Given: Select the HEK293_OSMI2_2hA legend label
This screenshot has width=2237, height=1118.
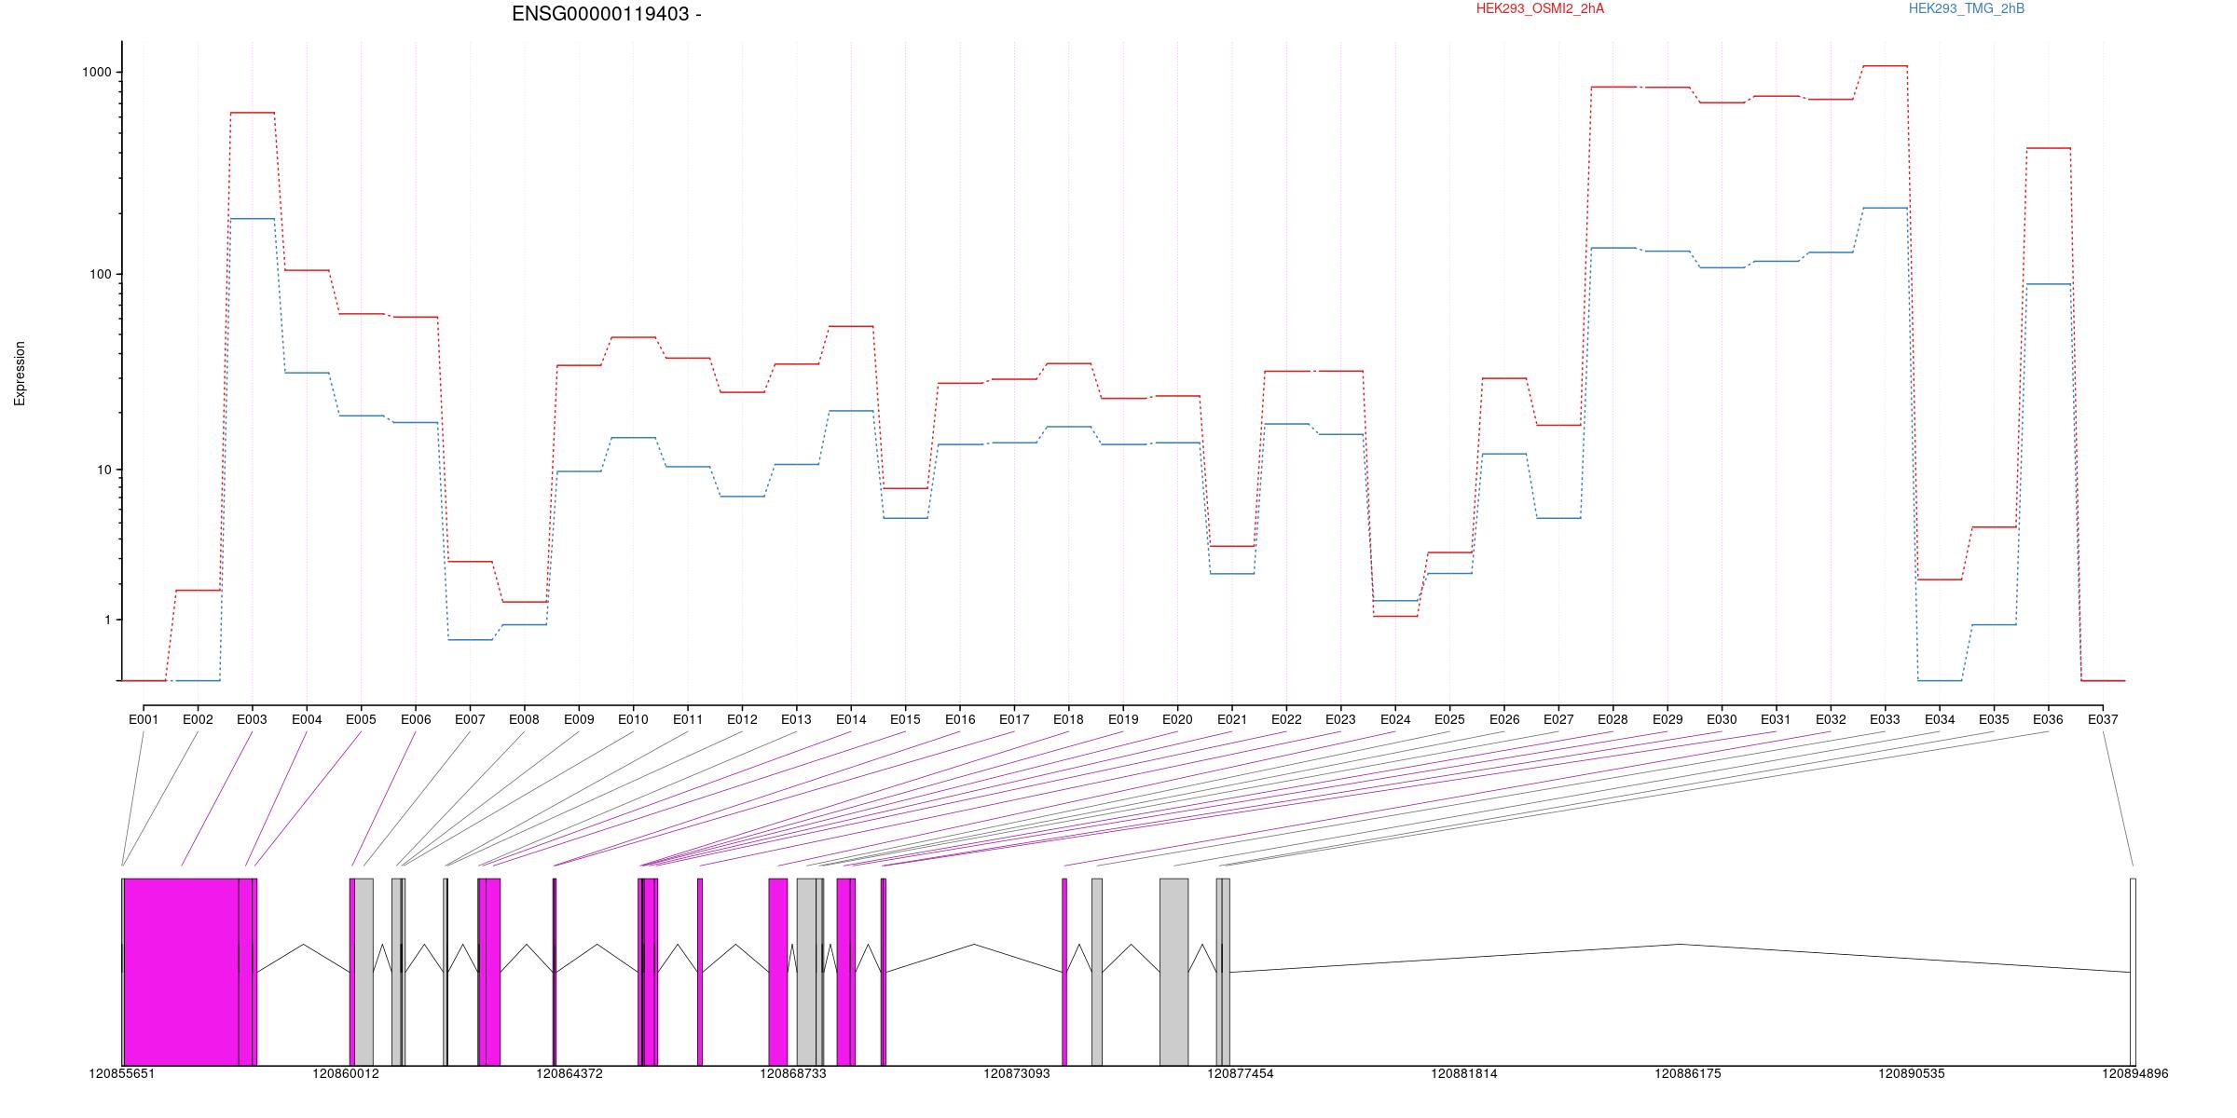Looking at the screenshot, I should (1540, 8).
